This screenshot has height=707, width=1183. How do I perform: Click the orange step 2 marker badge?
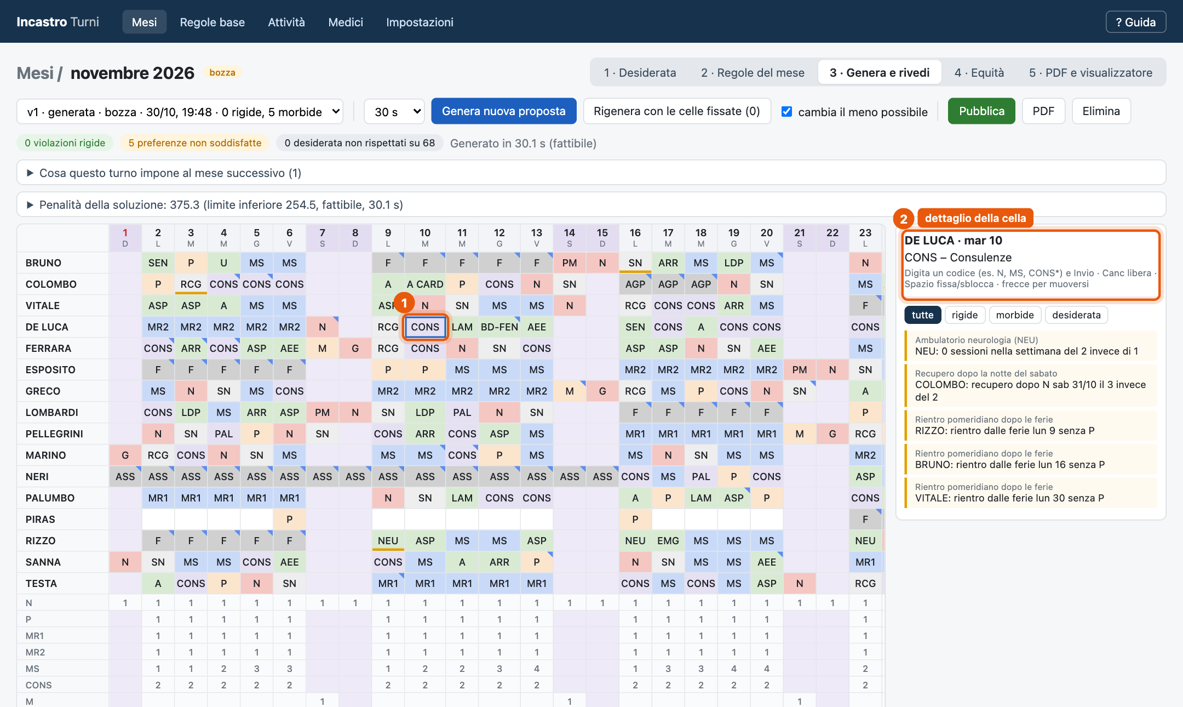coord(904,219)
